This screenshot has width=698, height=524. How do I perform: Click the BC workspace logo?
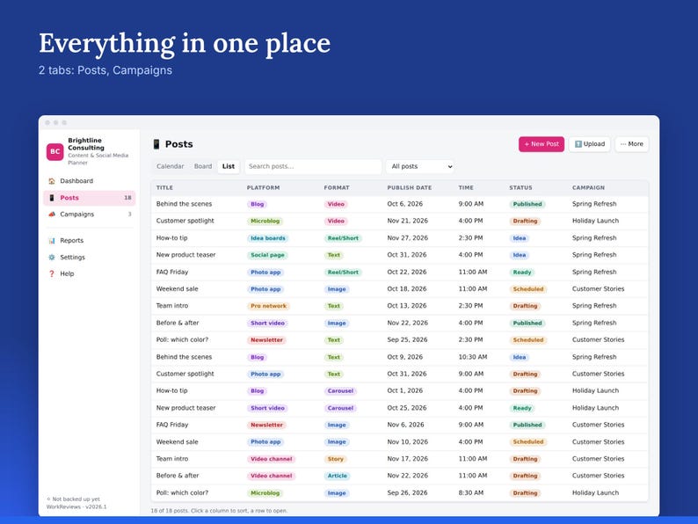(x=55, y=151)
